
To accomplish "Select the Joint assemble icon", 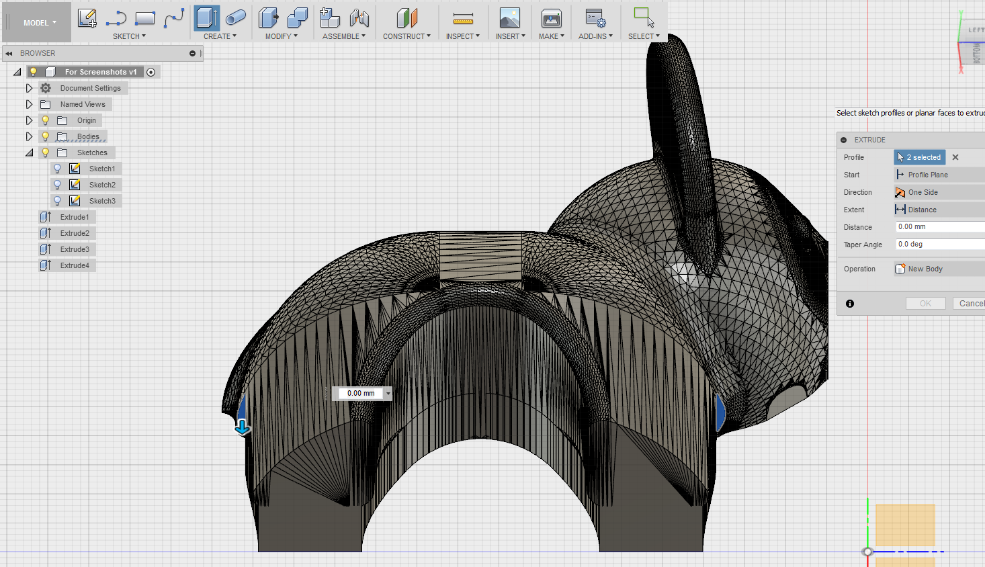I will pos(359,18).
